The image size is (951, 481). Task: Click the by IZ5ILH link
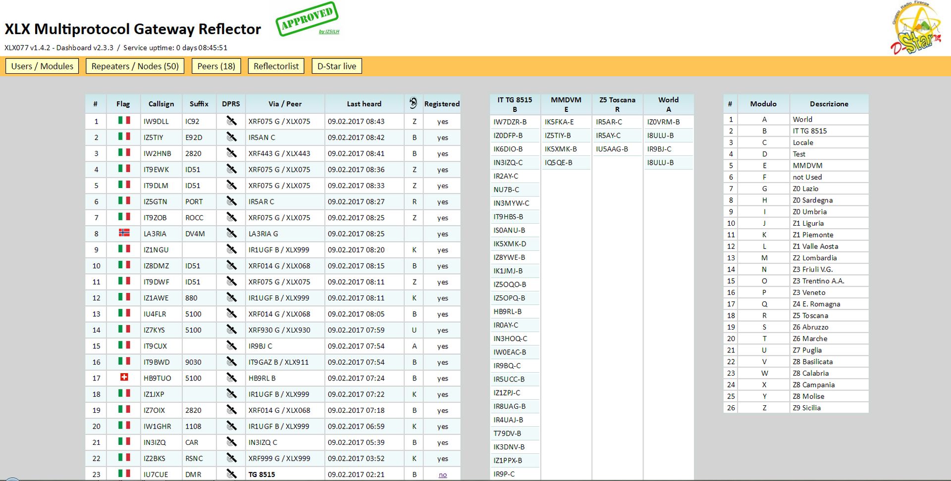click(x=329, y=32)
